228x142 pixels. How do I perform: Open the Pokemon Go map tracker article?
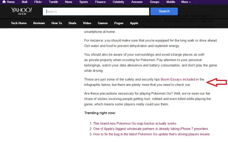(135, 124)
